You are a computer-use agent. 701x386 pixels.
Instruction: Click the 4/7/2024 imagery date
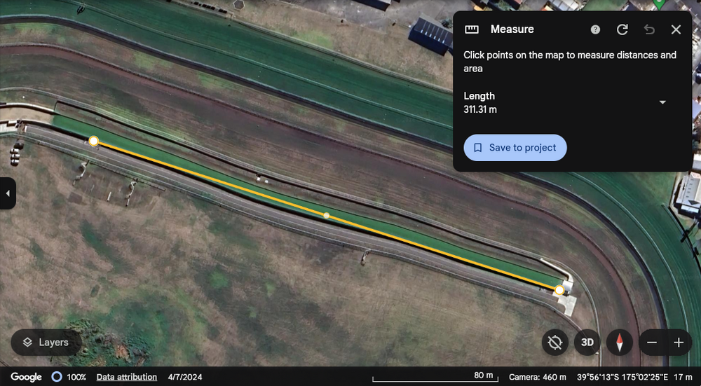184,377
